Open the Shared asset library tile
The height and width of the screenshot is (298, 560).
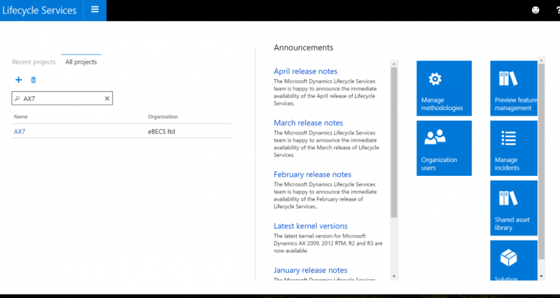point(514,208)
